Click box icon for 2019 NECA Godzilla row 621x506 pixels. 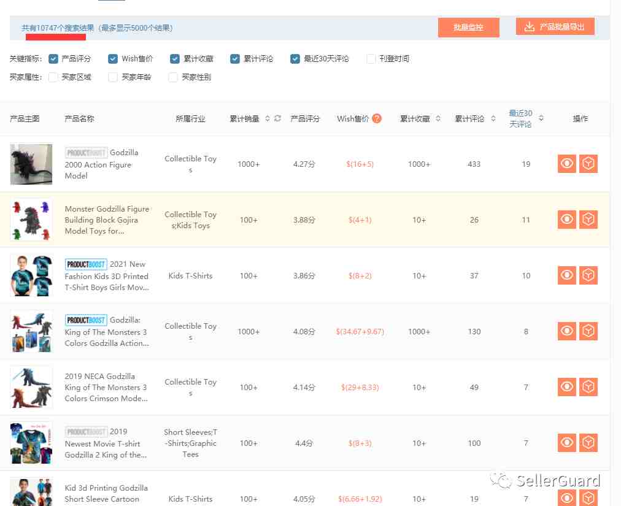[x=588, y=387]
